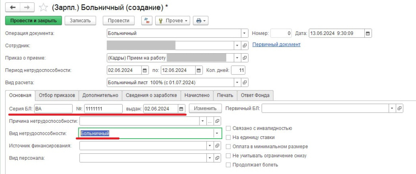Open the Первичный документ link
Screen dimensions: 416x174
click(x=276, y=44)
